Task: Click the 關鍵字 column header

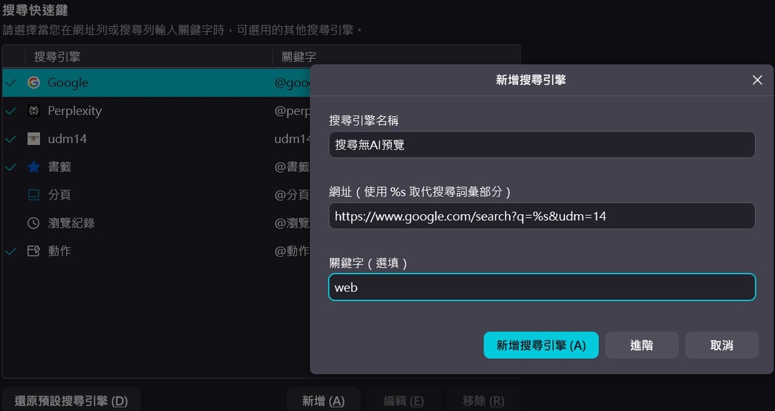Action: (299, 57)
